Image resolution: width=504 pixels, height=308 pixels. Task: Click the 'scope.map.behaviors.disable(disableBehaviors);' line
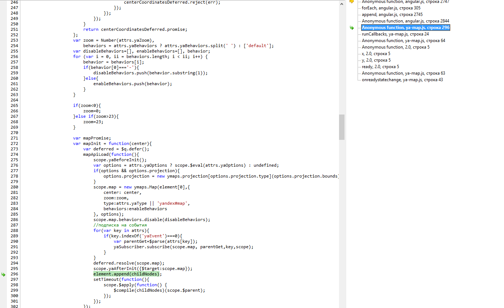coord(152,220)
